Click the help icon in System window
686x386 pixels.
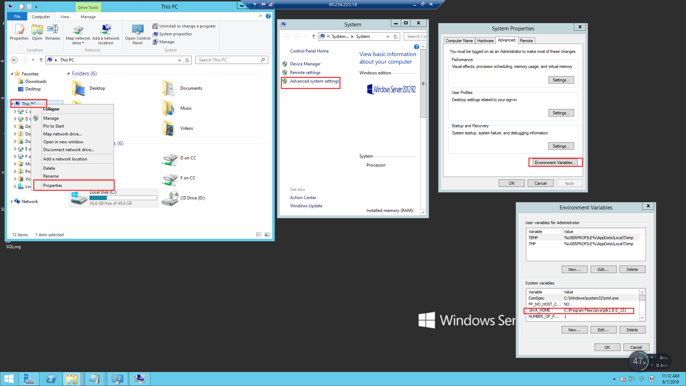click(x=416, y=47)
